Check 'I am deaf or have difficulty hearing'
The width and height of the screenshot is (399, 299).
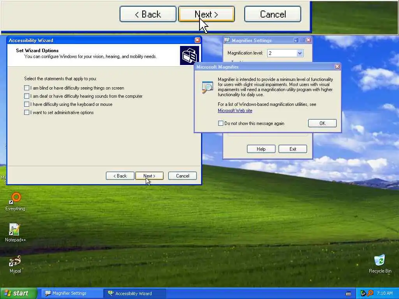26,96
